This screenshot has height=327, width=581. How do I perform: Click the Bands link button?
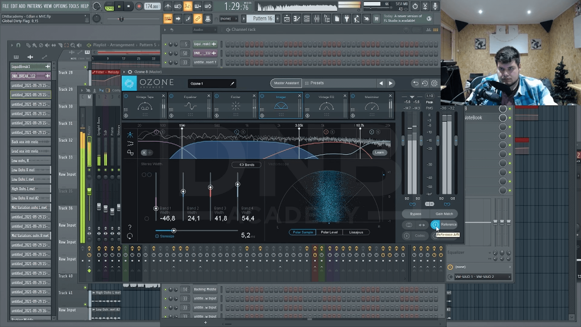(x=247, y=165)
